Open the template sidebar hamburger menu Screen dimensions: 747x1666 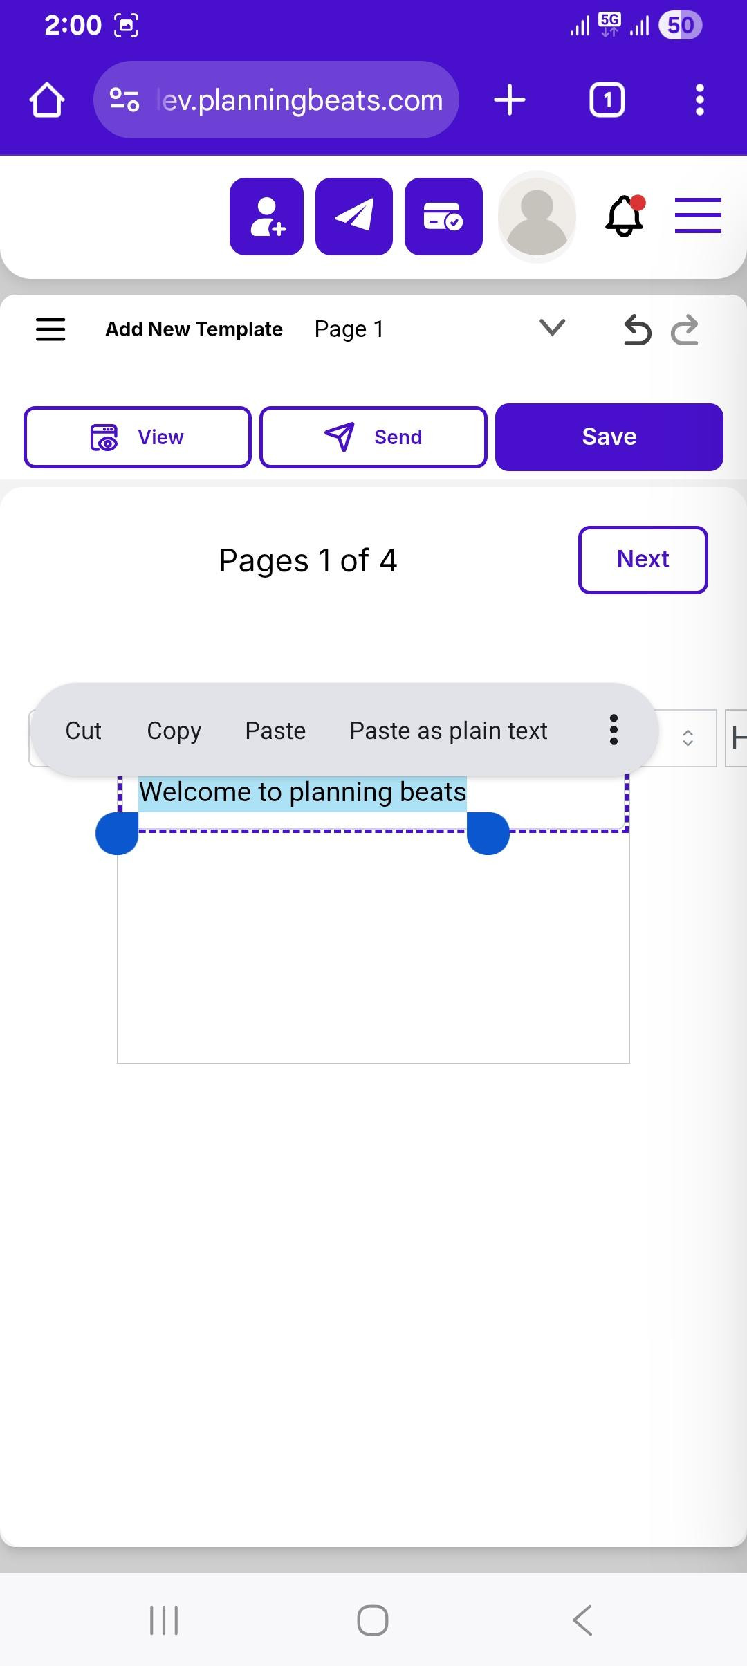pos(50,329)
